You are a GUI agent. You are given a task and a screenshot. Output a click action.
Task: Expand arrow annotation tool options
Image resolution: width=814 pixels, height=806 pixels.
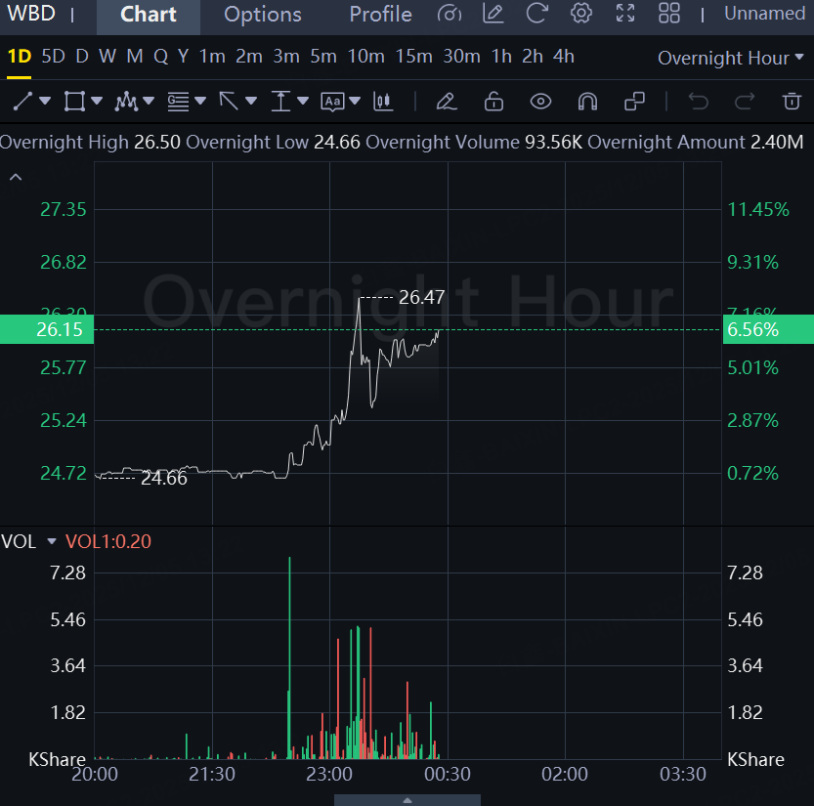click(251, 101)
